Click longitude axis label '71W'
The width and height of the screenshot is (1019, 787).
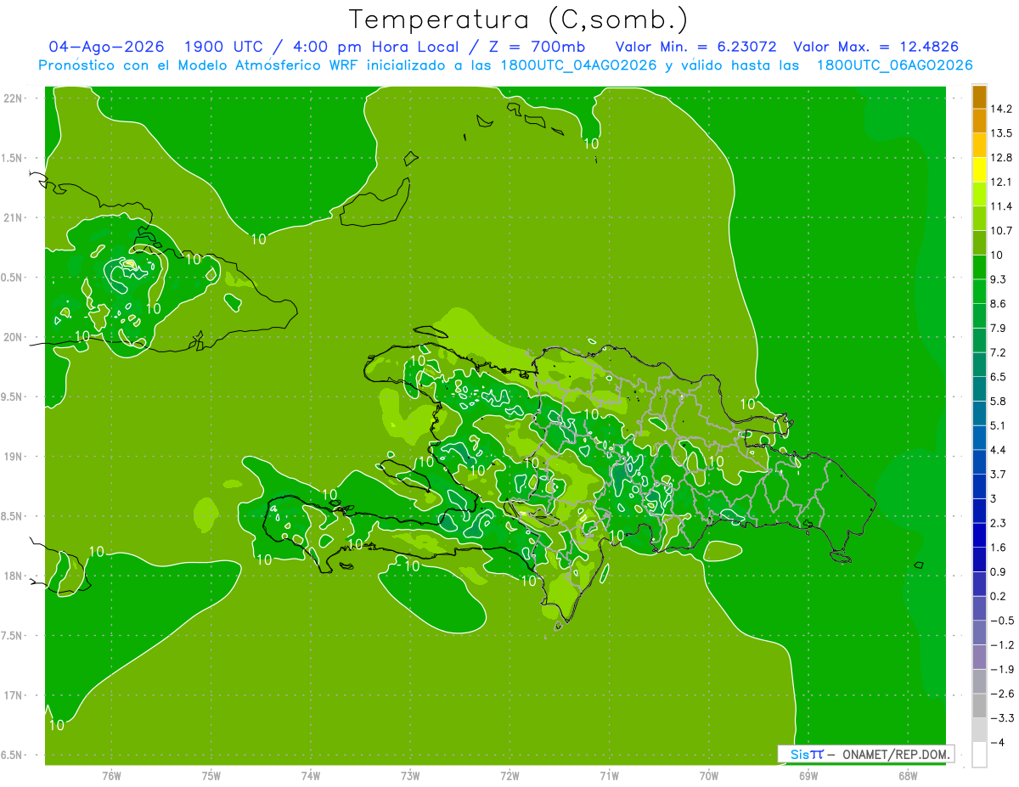point(609,775)
